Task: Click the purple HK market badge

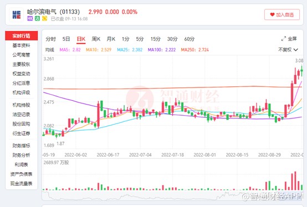Action: (30, 19)
